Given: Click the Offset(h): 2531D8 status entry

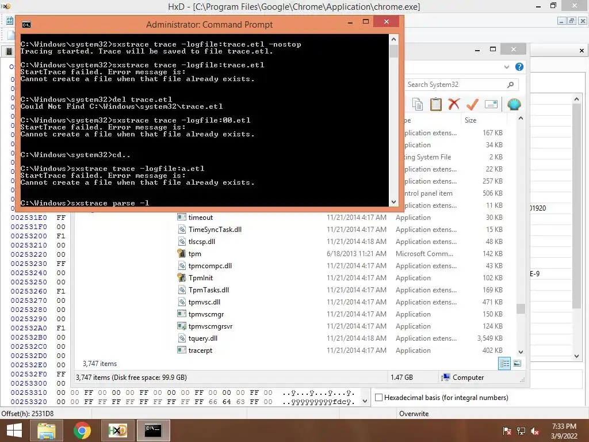Looking at the screenshot, I should 28,414.
